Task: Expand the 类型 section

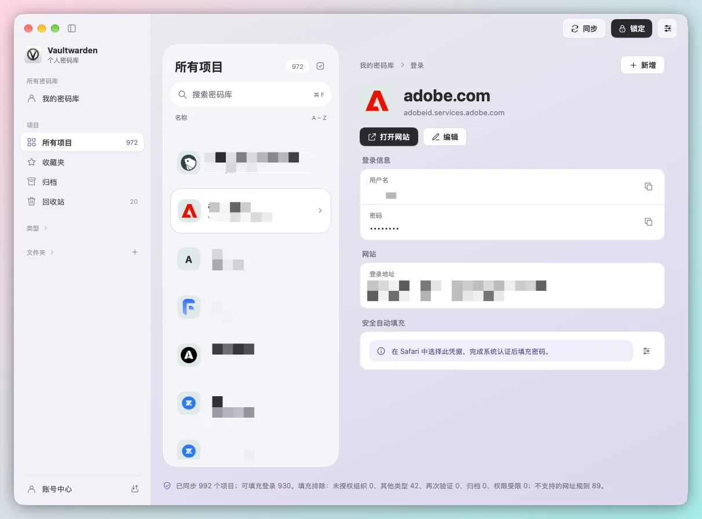Action: point(37,228)
